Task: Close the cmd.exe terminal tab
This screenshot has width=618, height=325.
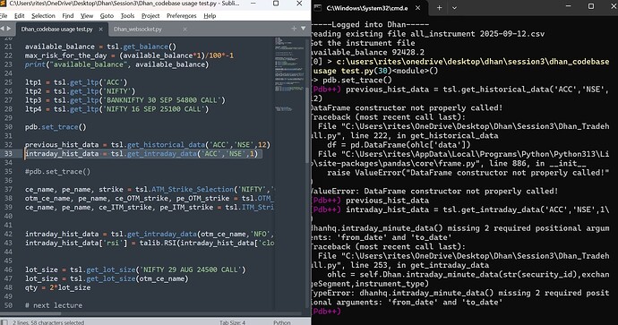Action: [417, 8]
